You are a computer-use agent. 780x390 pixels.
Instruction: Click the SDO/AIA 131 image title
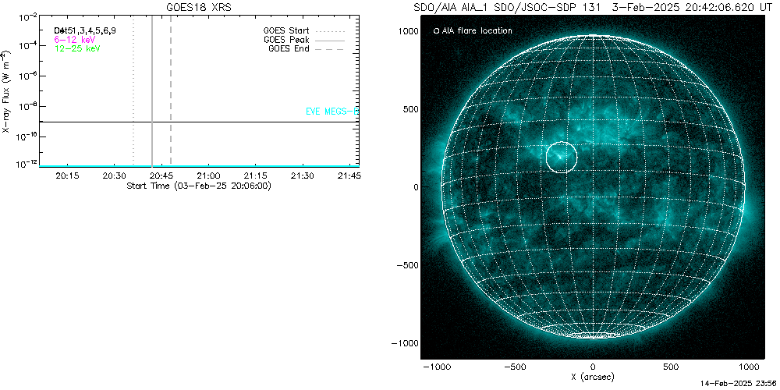click(x=592, y=8)
